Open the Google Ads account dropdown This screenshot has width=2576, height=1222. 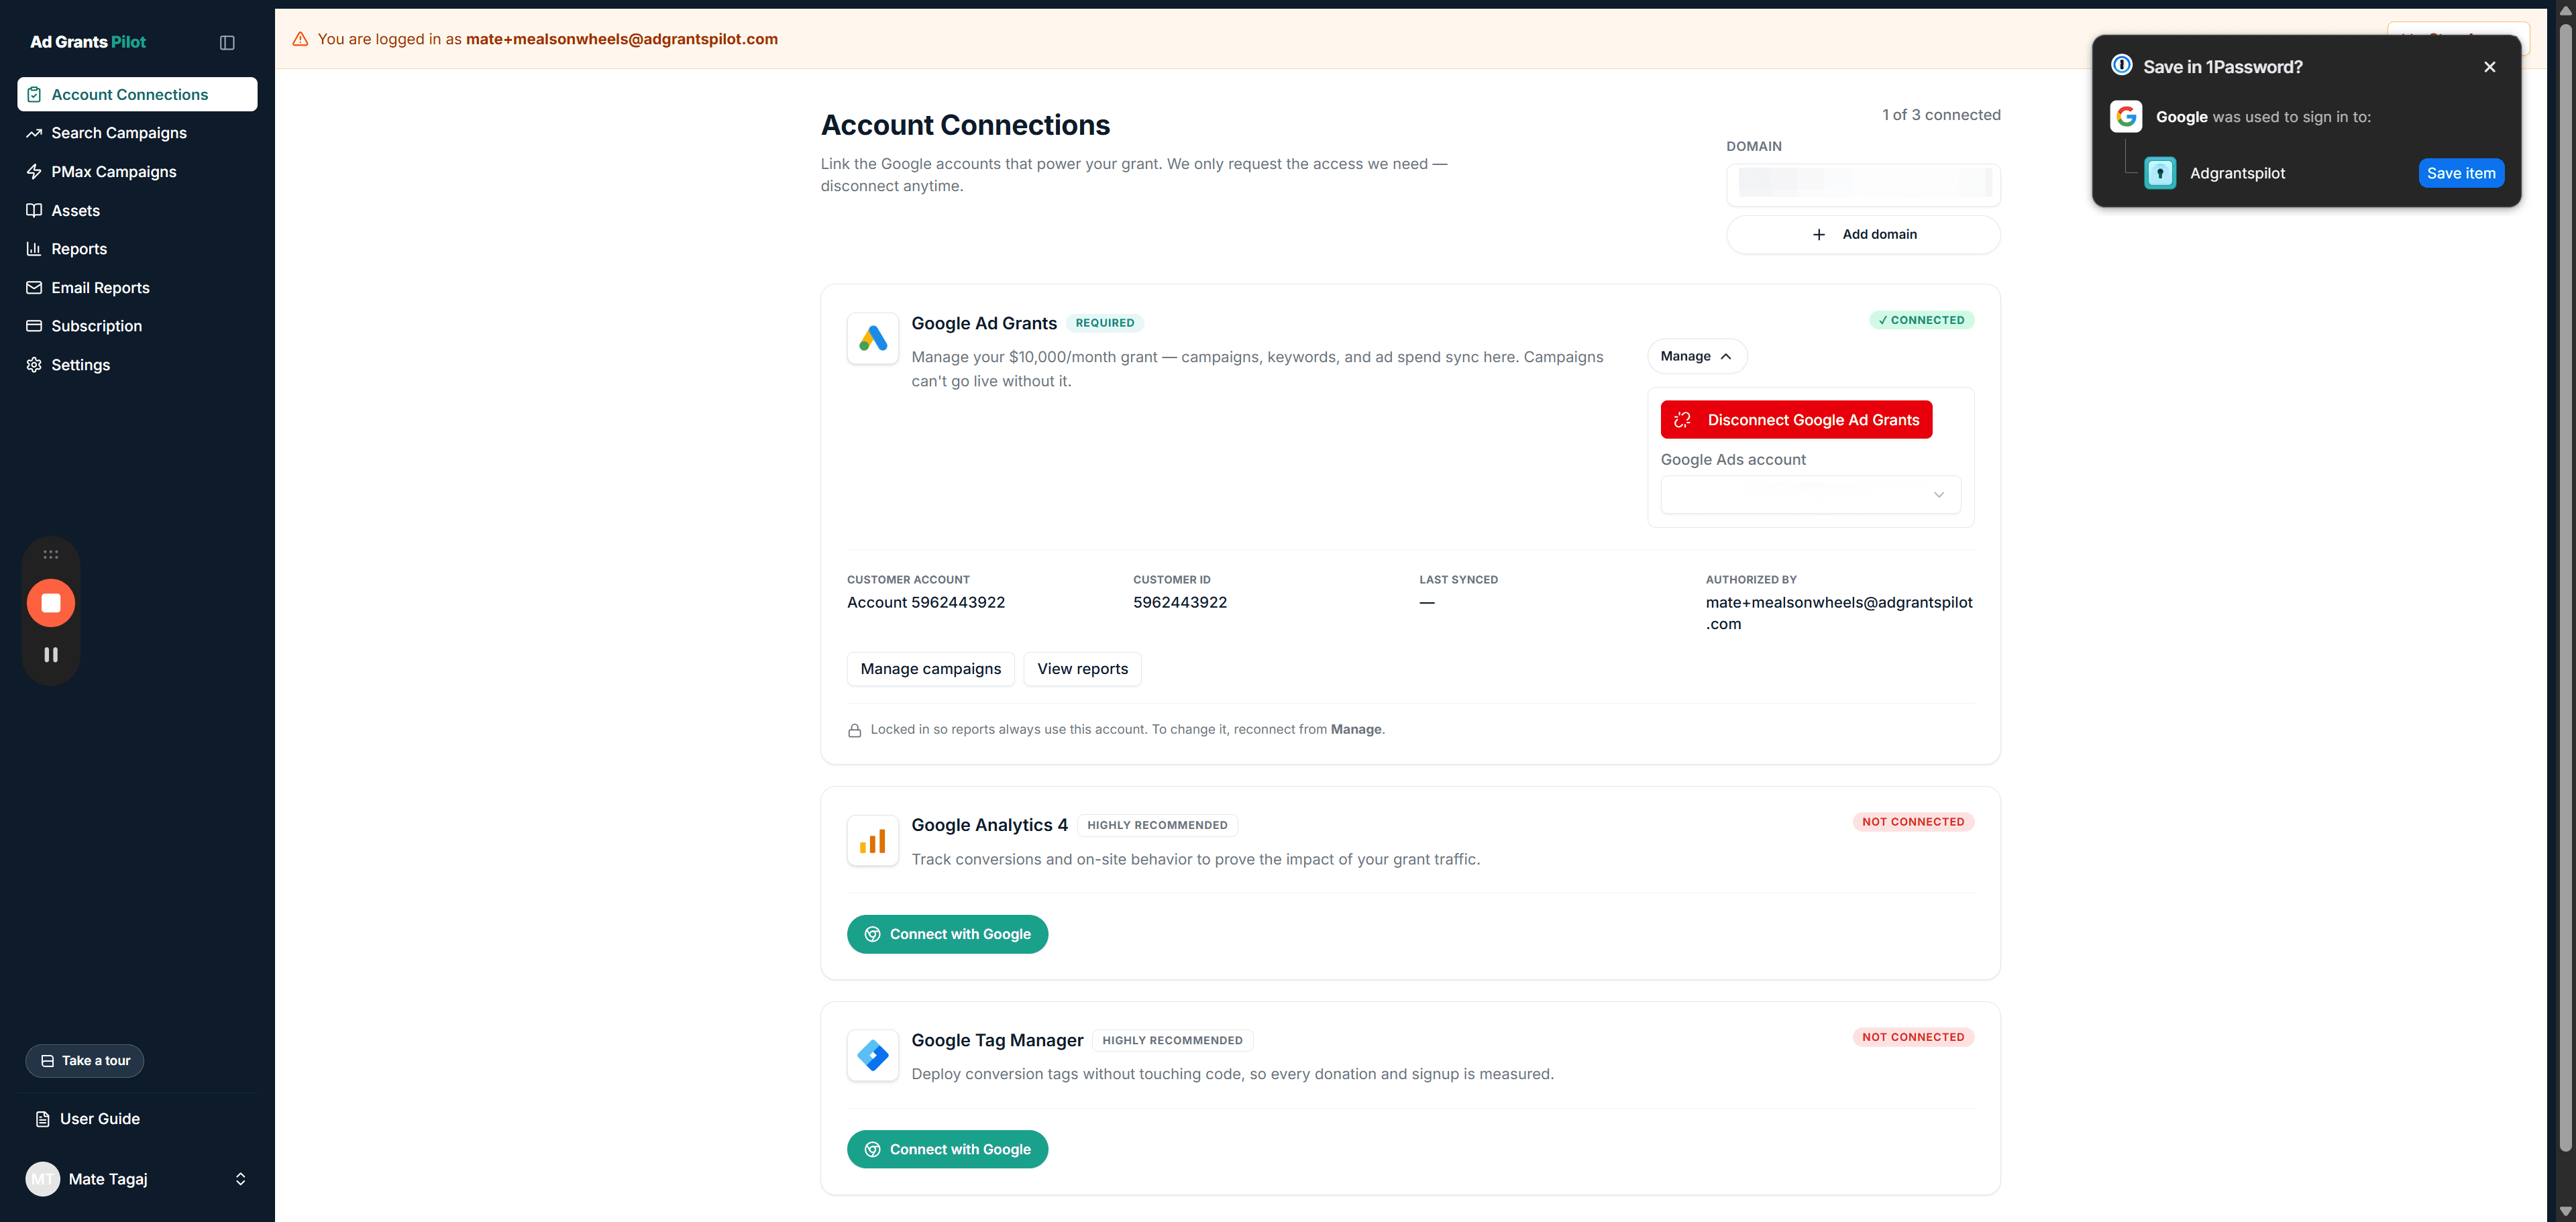click(1810, 495)
